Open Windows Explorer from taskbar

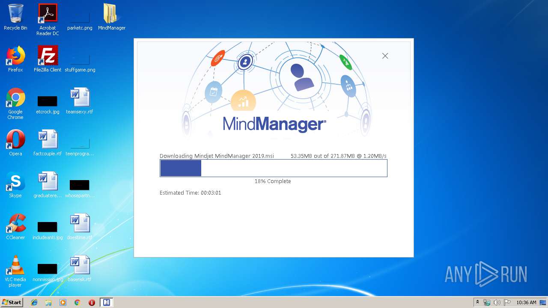[x=48, y=302]
